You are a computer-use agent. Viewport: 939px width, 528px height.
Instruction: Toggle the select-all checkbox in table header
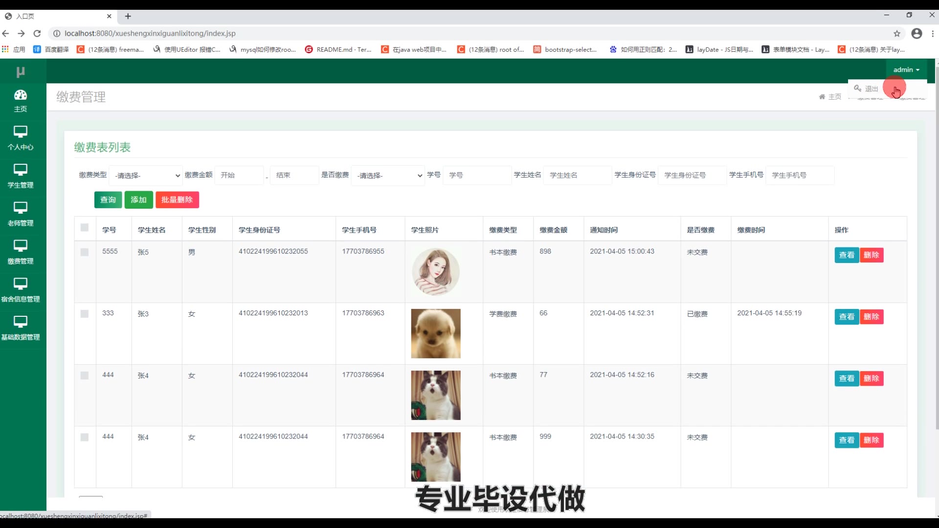(x=85, y=228)
